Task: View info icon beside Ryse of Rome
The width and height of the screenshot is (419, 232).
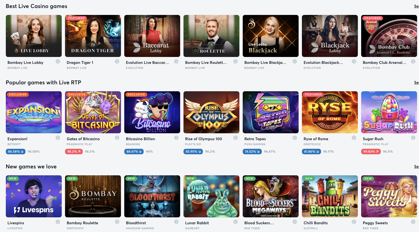Action: click(x=354, y=138)
